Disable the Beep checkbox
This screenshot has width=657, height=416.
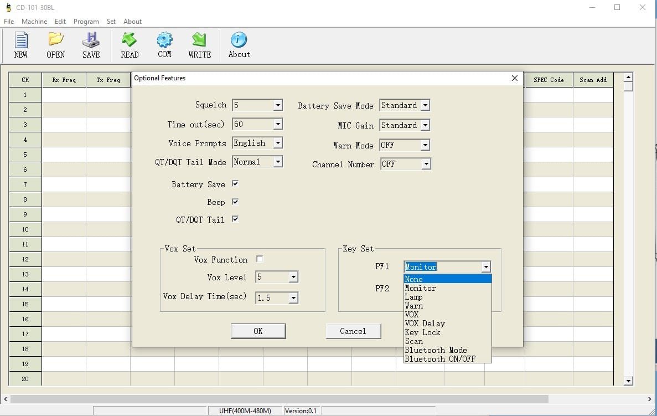coord(235,202)
